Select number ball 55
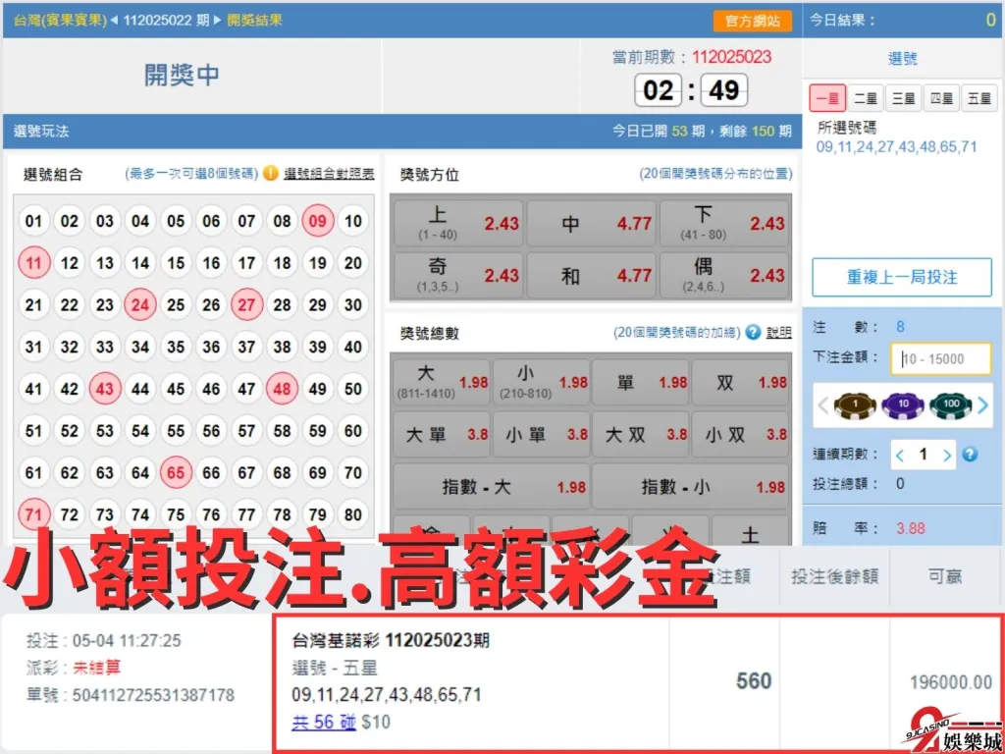 176,431
